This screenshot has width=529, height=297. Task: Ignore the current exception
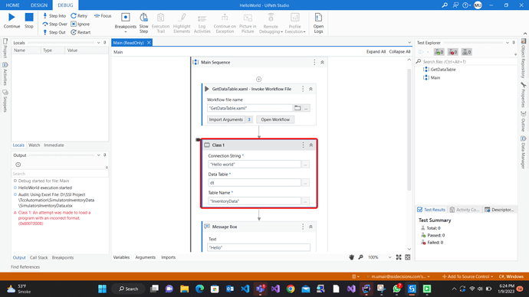click(x=80, y=24)
